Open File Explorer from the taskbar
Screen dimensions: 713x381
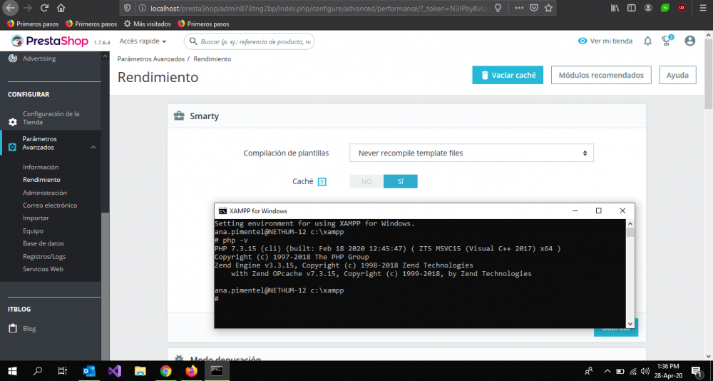pos(140,371)
